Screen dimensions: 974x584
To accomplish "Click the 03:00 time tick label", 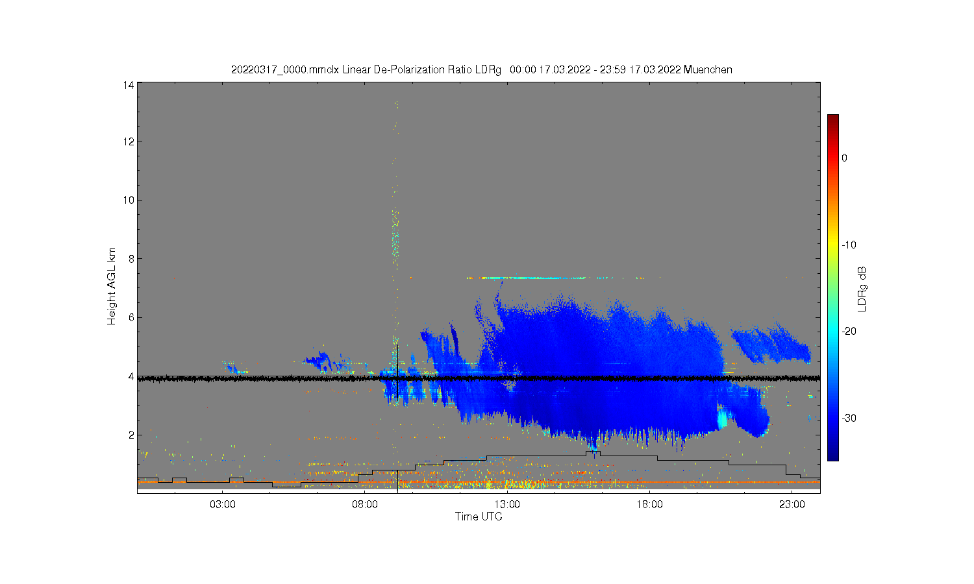I will [x=223, y=504].
